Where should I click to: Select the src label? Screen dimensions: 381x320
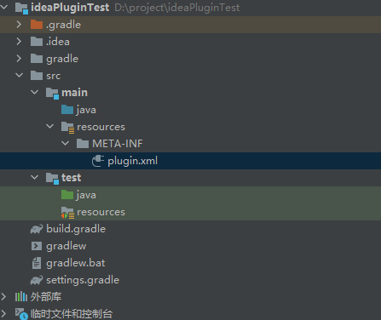(x=54, y=76)
